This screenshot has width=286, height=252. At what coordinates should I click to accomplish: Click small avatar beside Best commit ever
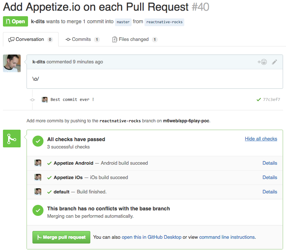45,99
